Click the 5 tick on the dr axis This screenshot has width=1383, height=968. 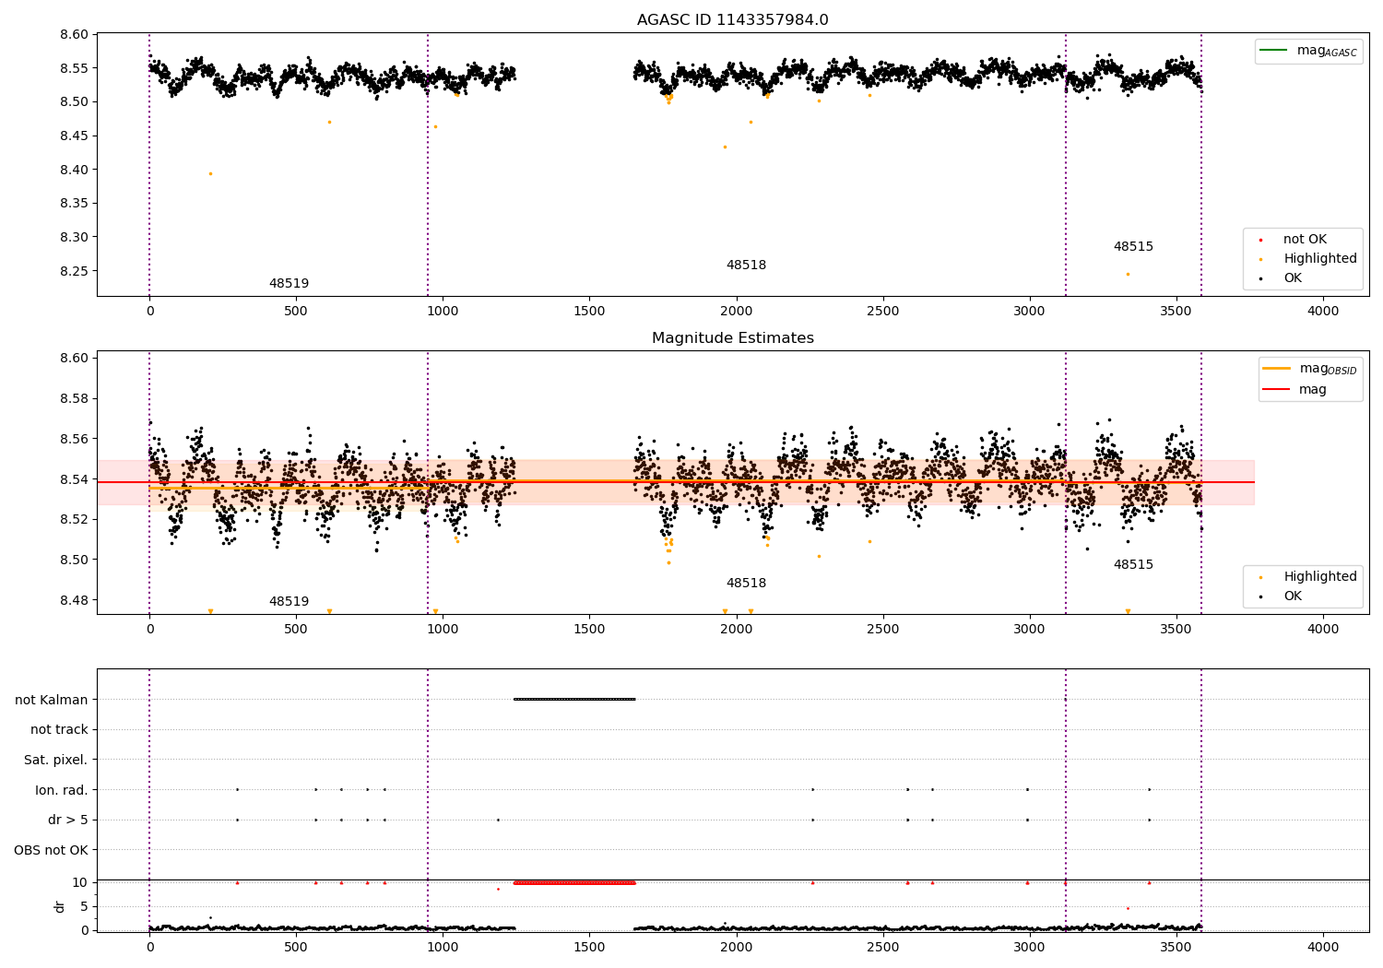pos(84,906)
